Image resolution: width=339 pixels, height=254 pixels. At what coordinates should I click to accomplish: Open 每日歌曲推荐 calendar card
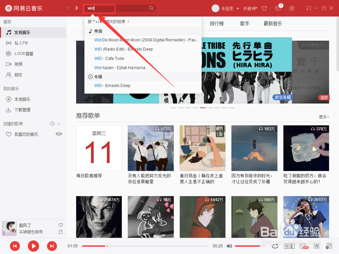click(x=99, y=148)
